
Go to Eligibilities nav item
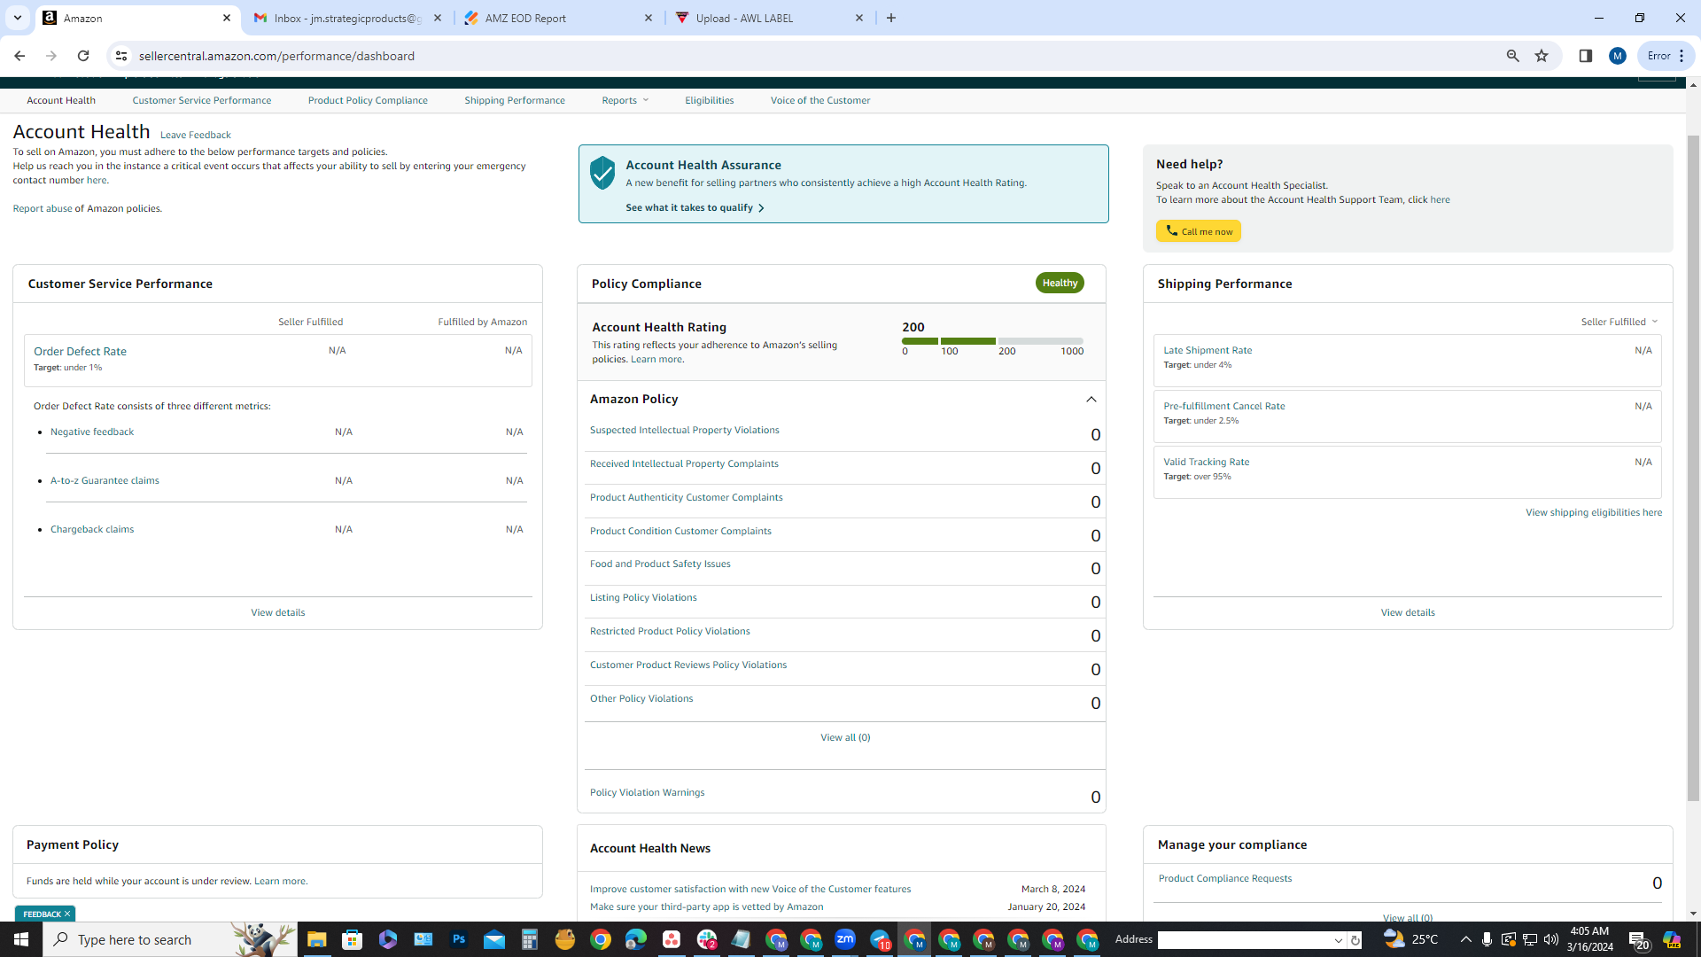pos(710,100)
